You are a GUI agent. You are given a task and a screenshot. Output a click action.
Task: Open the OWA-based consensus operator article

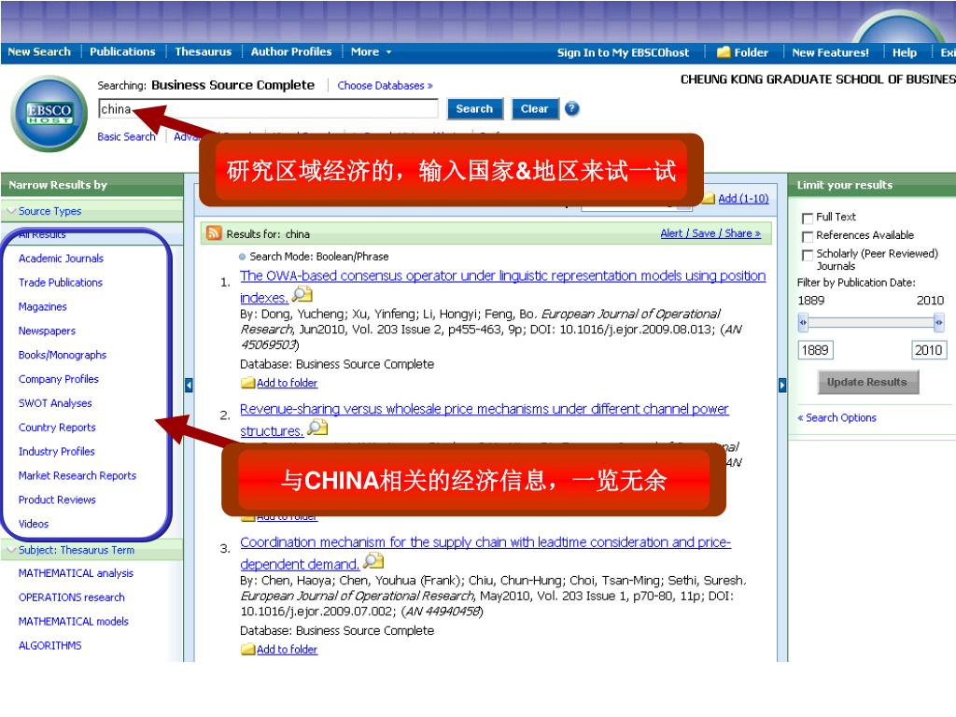[502, 287]
